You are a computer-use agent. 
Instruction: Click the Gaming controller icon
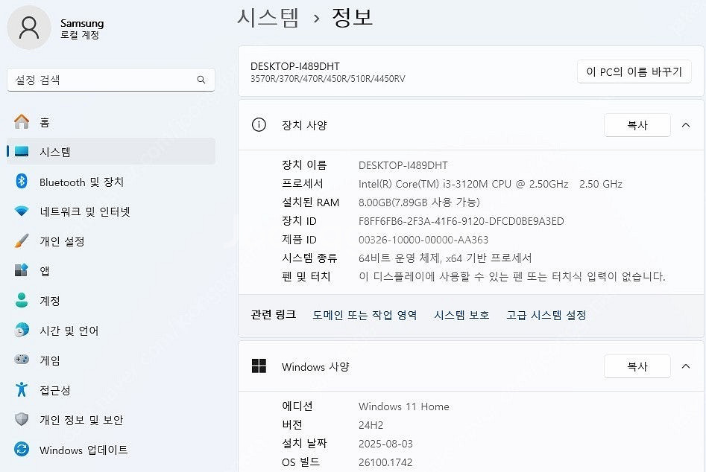[x=21, y=360]
